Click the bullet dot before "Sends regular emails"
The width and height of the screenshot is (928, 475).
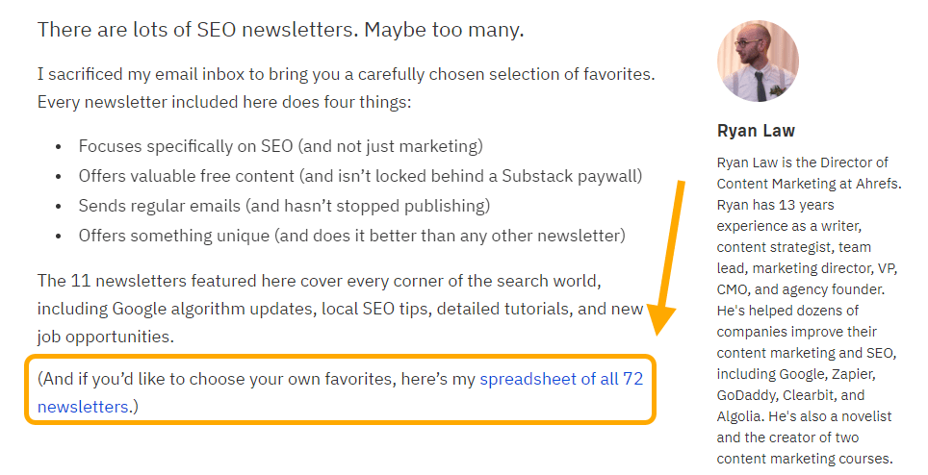pos(58,206)
